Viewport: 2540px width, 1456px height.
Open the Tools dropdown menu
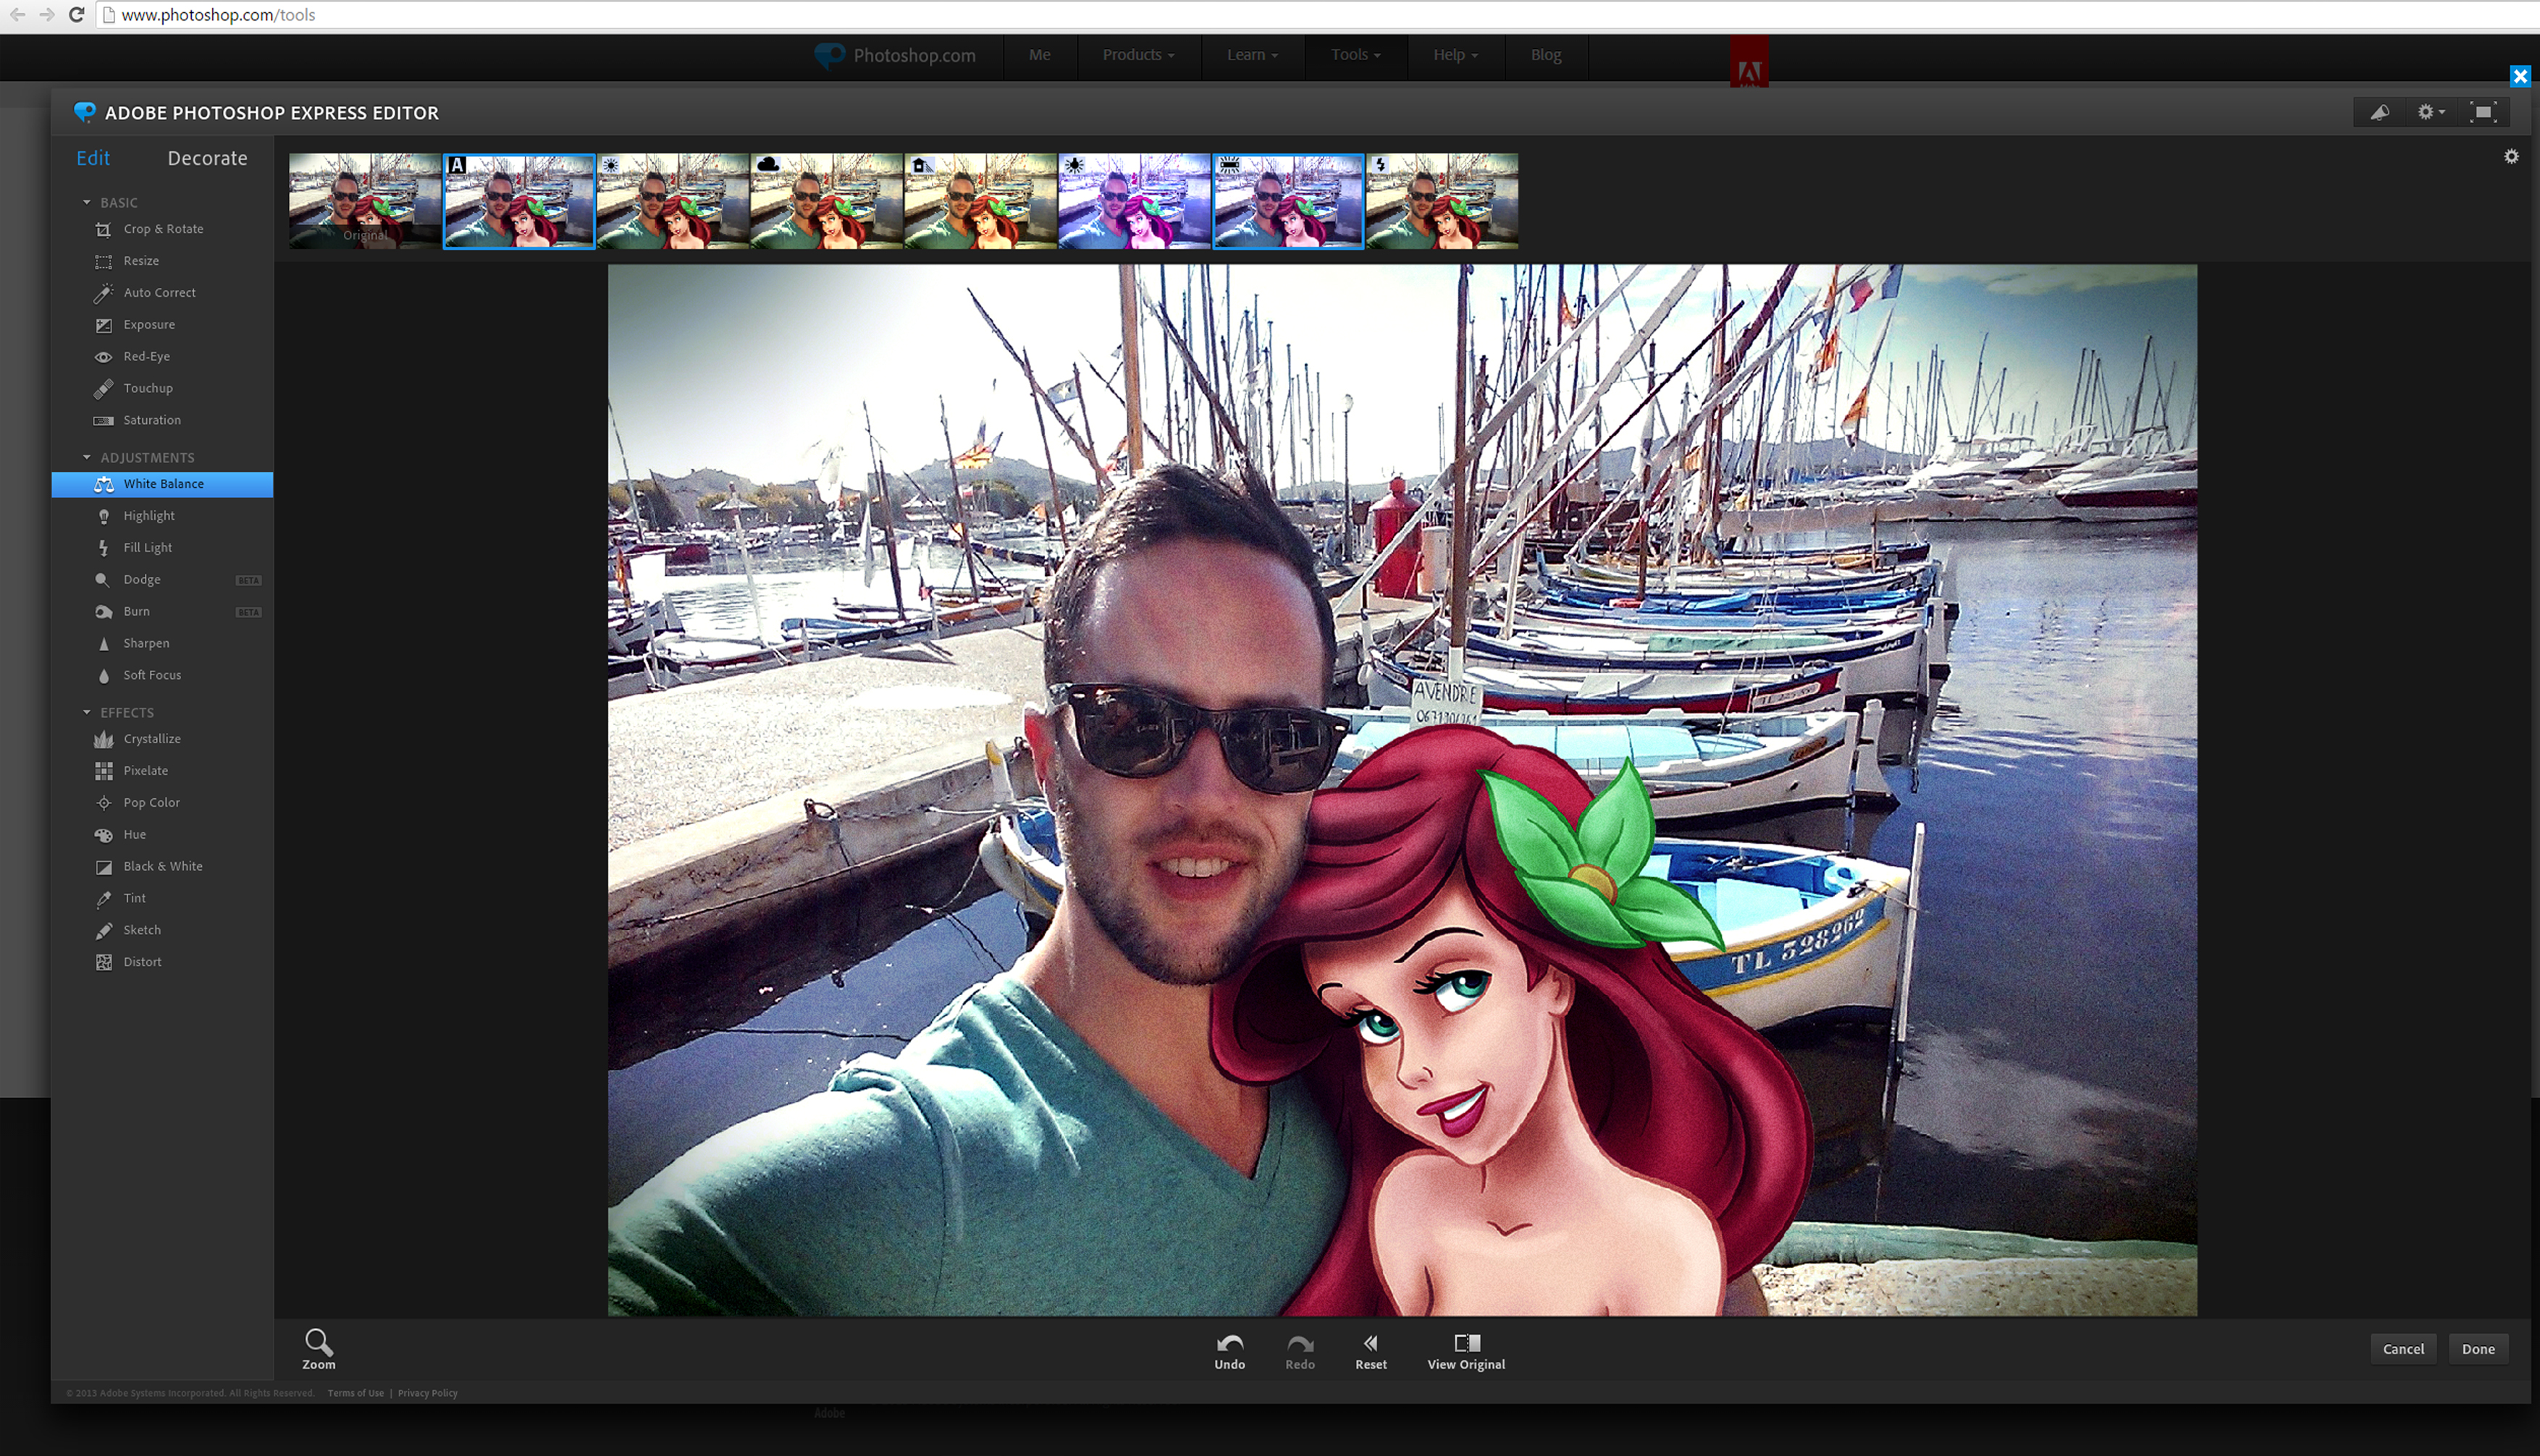[1355, 55]
